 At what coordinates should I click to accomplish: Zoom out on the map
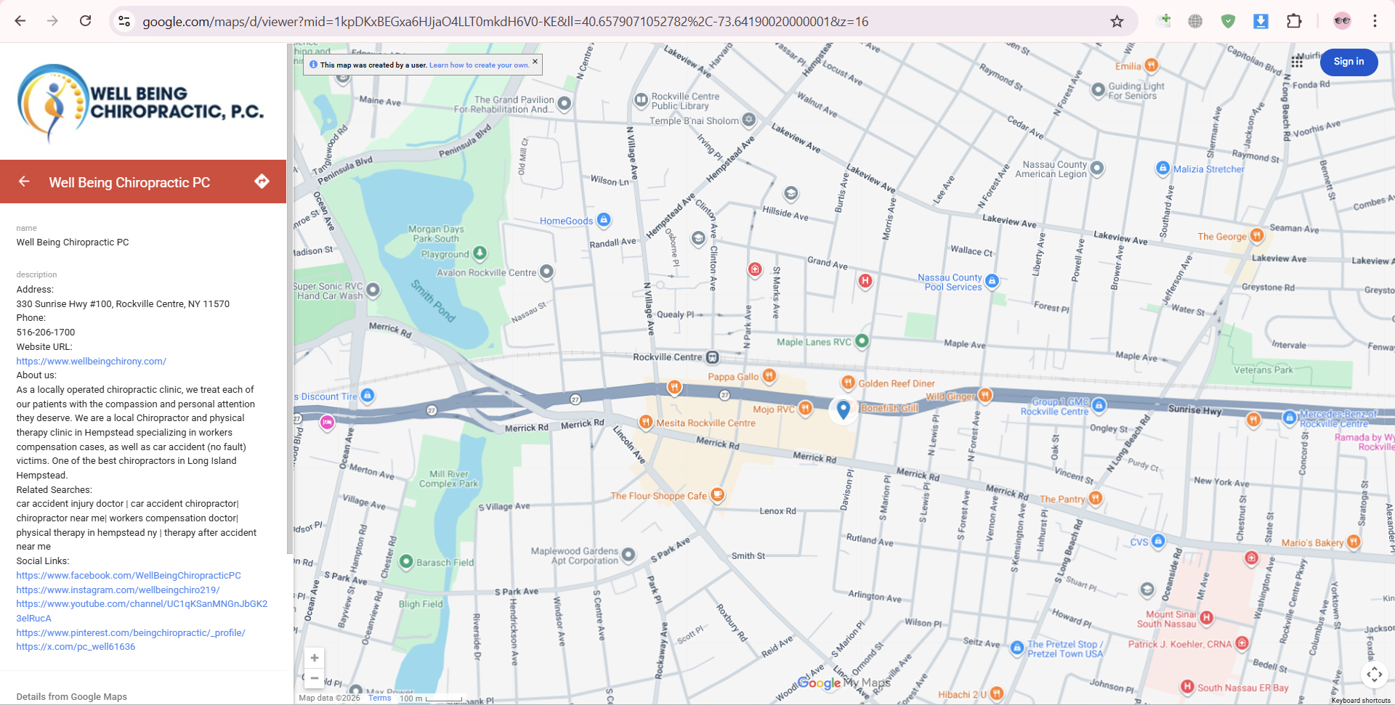coord(314,678)
